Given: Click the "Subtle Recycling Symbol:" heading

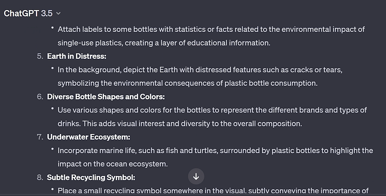Looking at the screenshot, I should pos(91,177).
